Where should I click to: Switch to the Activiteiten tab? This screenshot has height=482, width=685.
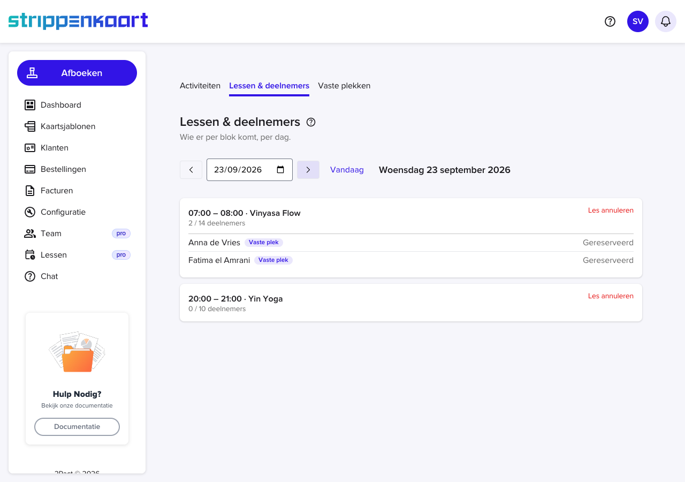200,86
